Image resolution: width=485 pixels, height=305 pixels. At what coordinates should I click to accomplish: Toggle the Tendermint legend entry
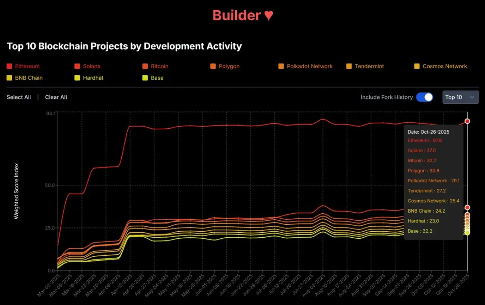click(365, 66)
